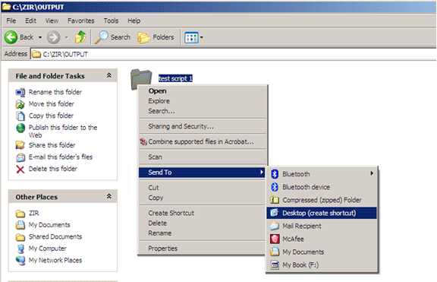
Task: Click the Acrobat icon beside Combine supported files
Action: tap(143, 142)
